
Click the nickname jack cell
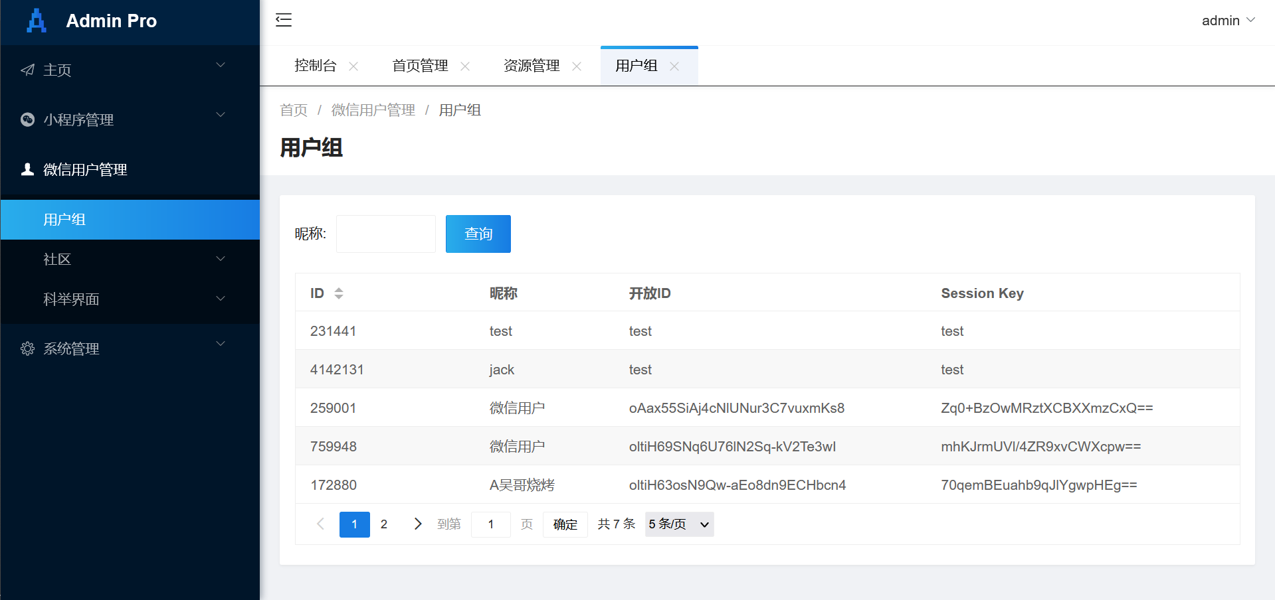click(x=502, y=370)
